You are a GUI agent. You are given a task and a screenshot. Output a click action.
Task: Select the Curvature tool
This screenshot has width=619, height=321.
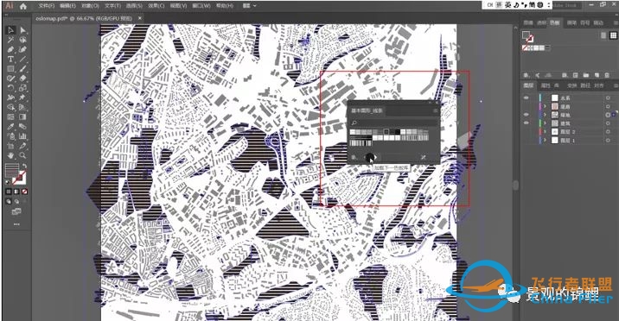click(22, 50)
